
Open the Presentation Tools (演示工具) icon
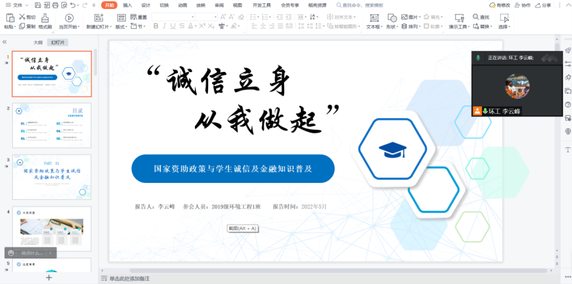click(x=460, y=17)
